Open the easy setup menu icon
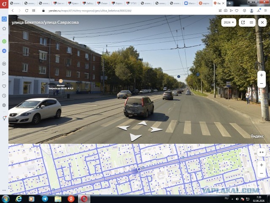270x203 pixels. click(265, 11)
